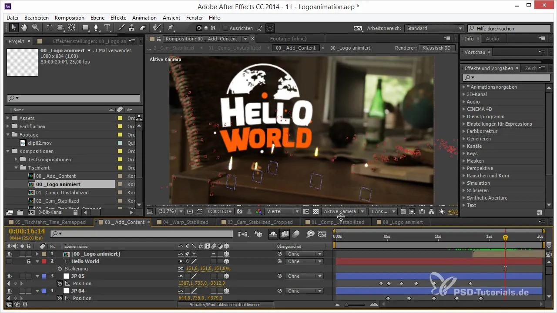The width and height of the screenshot is (557, 313).
Task: Click the 8-Bit-Kanal color depth button
Action: point(50,213)
